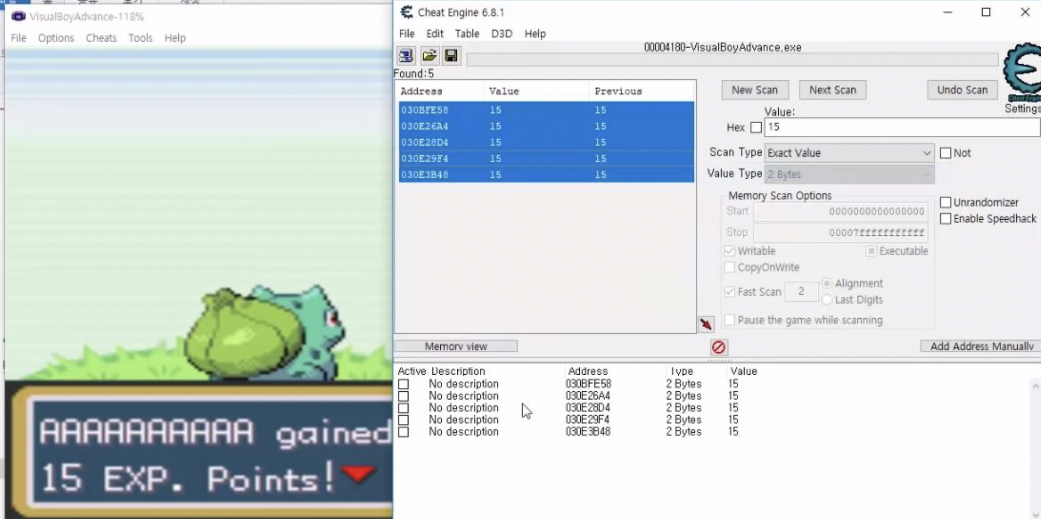Open the Scan Type dropdown
This screenshot has height=519, width=1041.
(849, 153)
